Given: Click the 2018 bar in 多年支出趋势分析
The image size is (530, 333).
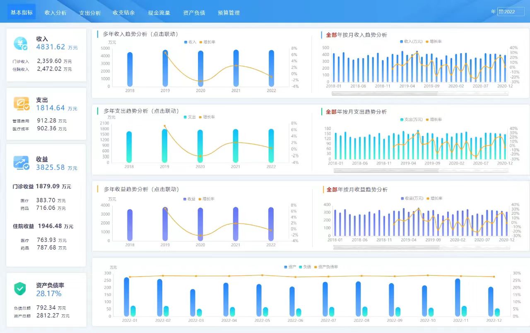Looking at the screenshot, I should tap(129, 147).
